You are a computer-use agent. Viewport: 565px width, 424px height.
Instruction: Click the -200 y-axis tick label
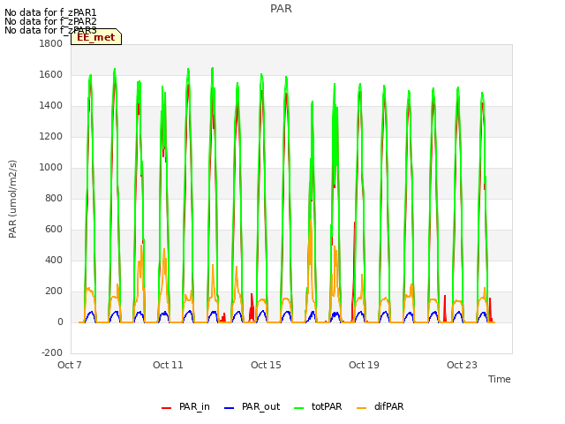(52, 353)
